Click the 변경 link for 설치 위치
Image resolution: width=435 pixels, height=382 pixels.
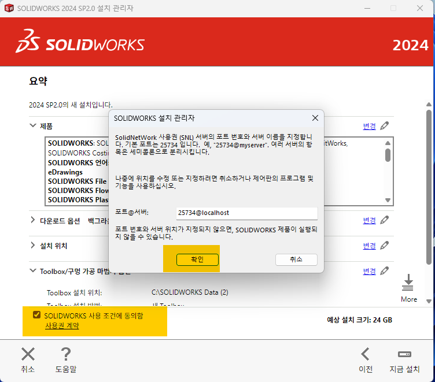(369, 246)
